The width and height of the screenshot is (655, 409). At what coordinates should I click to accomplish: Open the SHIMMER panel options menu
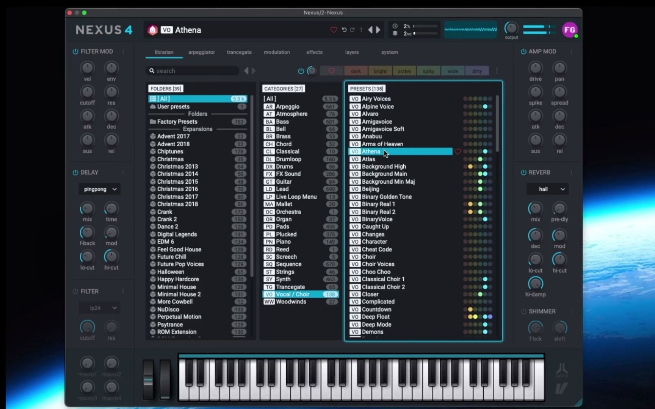click(x=572, y=312)
